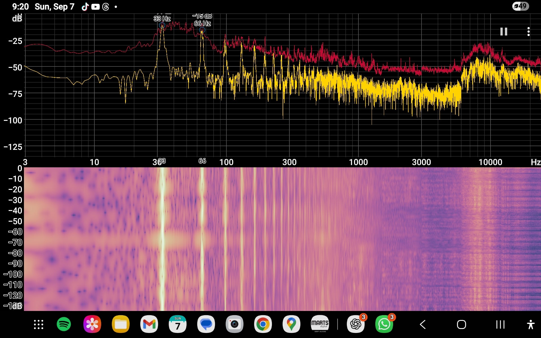Open the yellow My Files app
The width and height of the screenshot is (541, 338).
click(121, 324)
